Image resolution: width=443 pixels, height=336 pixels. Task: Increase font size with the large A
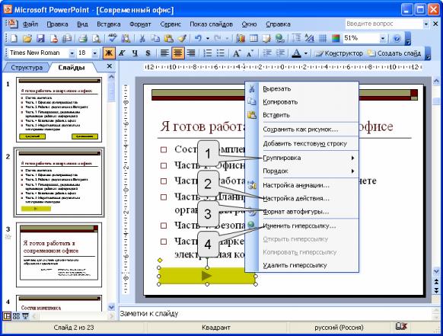coord(237,53)
